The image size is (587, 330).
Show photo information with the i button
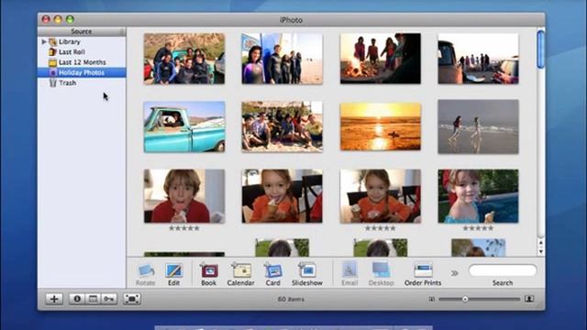point(77,299)
